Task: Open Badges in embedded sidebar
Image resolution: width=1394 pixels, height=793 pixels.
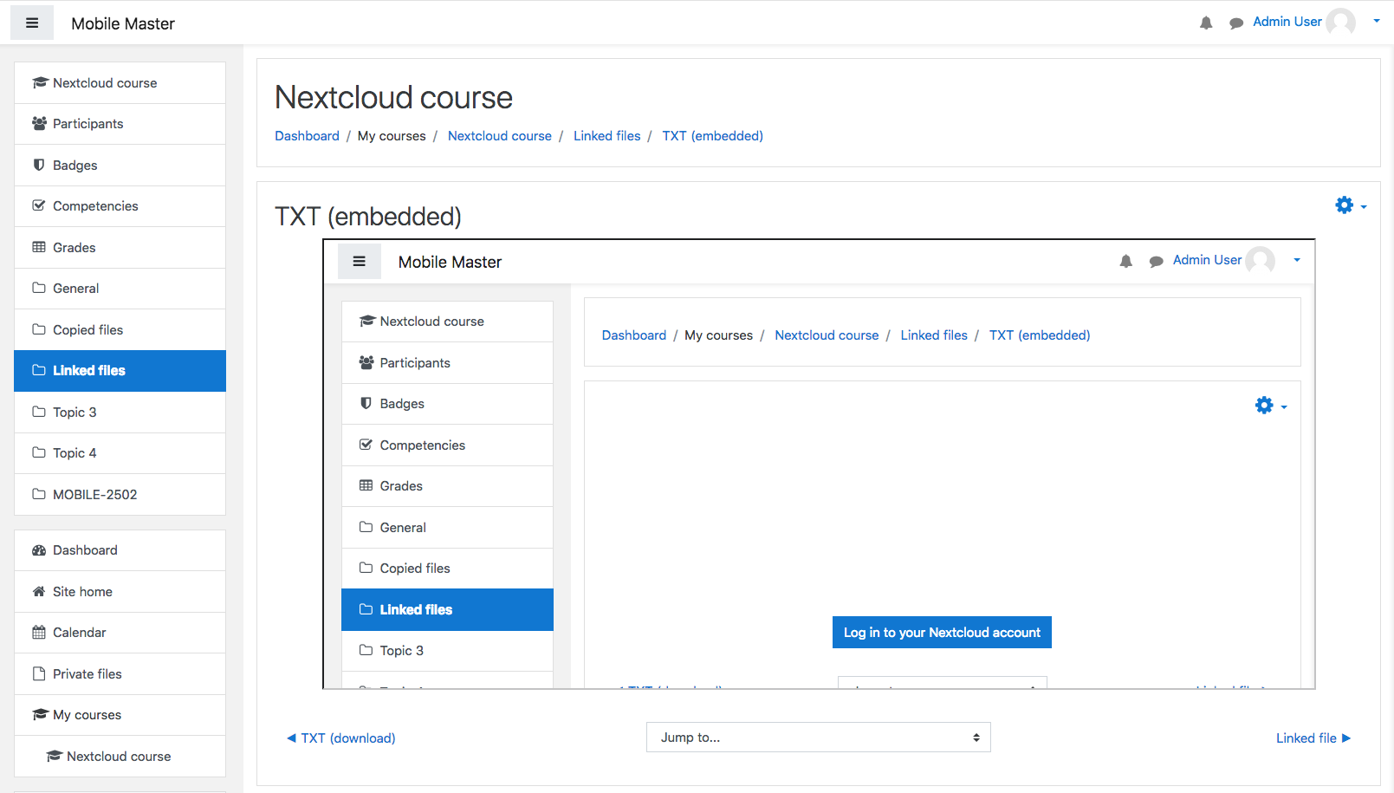Action: [x=447, y=404]
